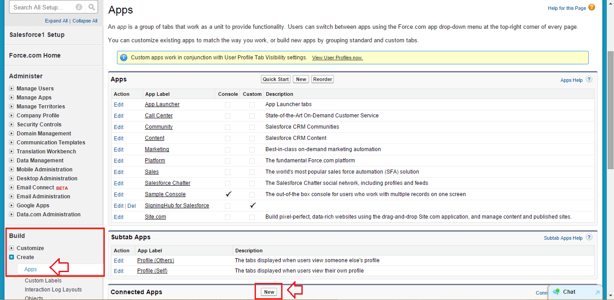Click the magnifier icon in Setup search

pos(92,7)
